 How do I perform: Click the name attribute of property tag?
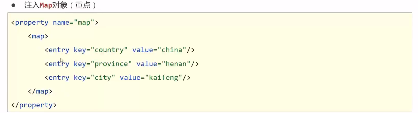61,22
